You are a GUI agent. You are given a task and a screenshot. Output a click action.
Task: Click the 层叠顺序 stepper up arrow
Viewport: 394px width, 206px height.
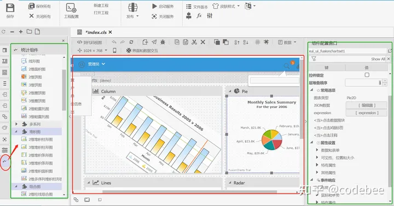pos(385,81)
